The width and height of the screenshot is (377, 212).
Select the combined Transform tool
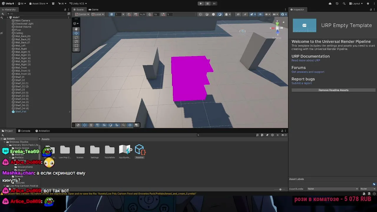coord(76,49)
